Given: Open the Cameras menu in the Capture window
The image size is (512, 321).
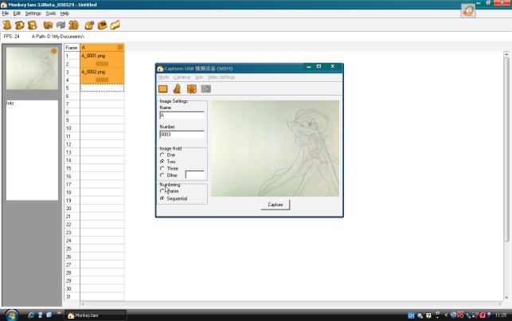Looking at the screenshot, I should point(182,77).
